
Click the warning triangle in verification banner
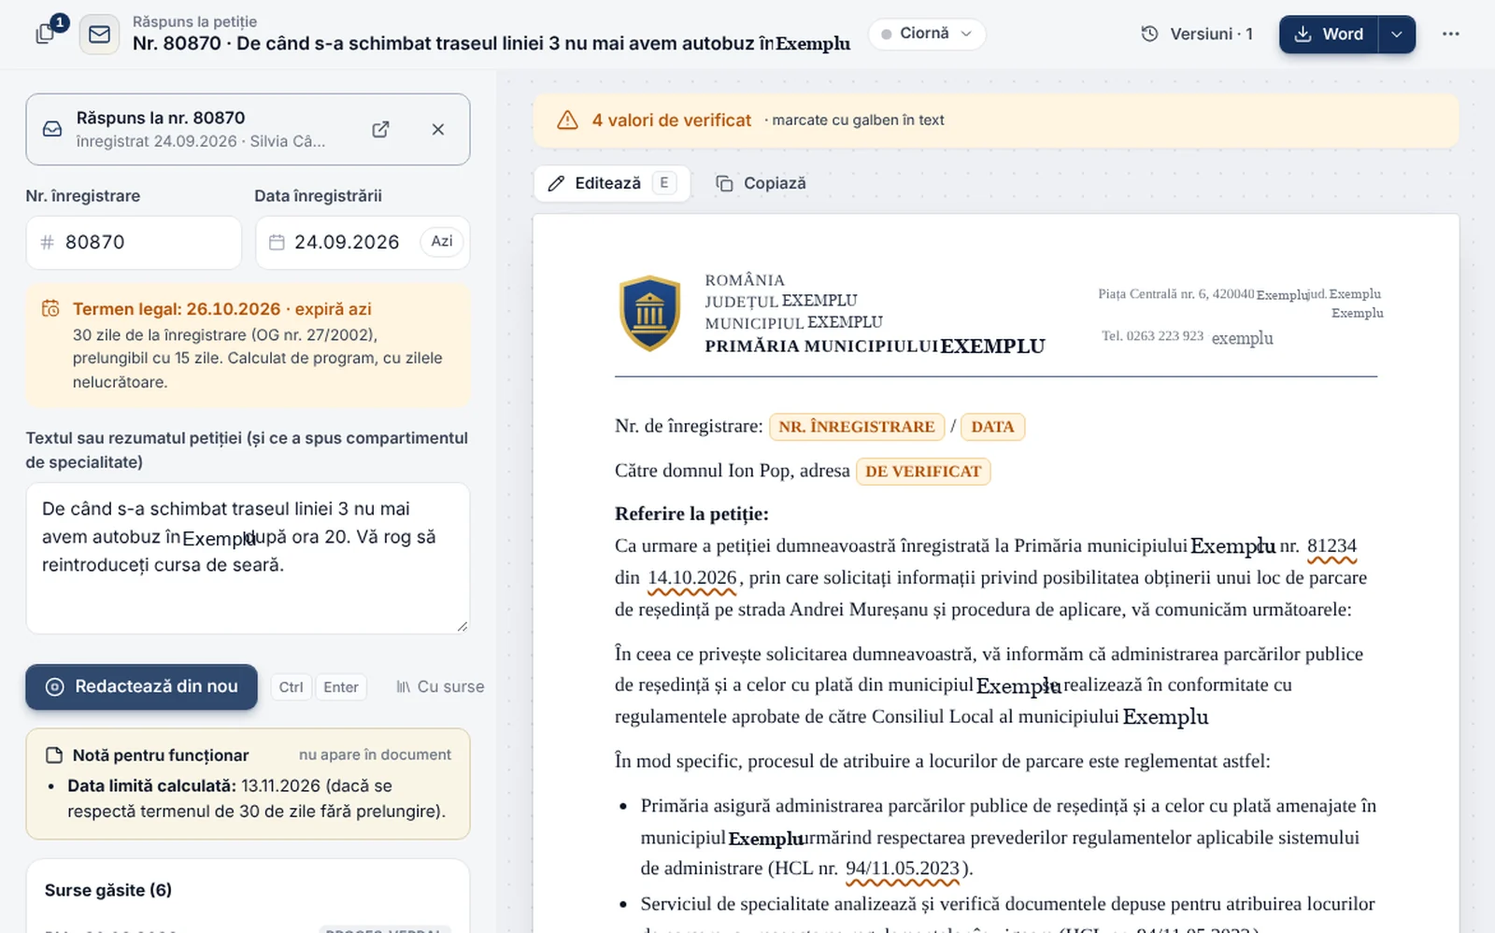click(x=567, y=120)
